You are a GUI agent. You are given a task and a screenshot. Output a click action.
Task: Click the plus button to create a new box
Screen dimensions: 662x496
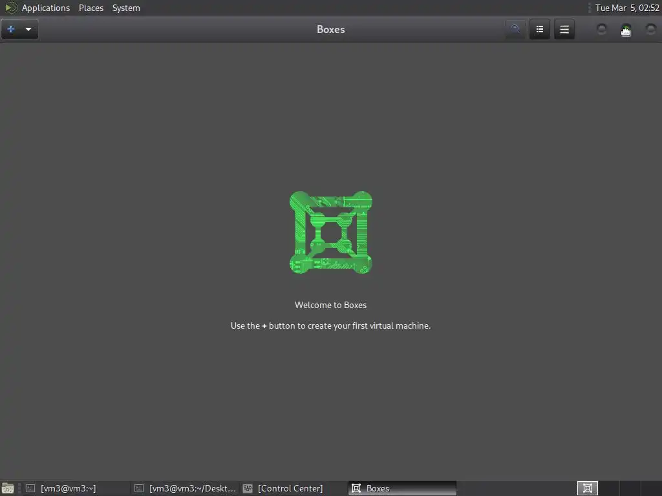[11, 29]
